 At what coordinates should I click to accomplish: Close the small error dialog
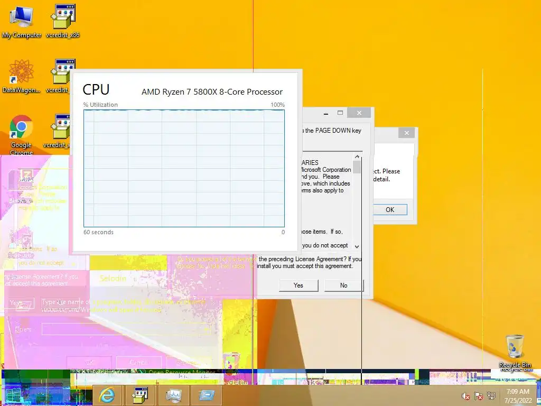(x=406, y=133)
